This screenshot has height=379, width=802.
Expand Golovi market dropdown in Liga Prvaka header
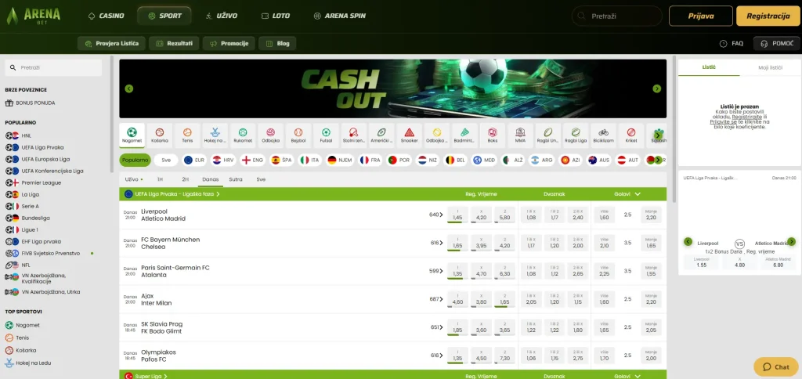(x=627, y=194)
